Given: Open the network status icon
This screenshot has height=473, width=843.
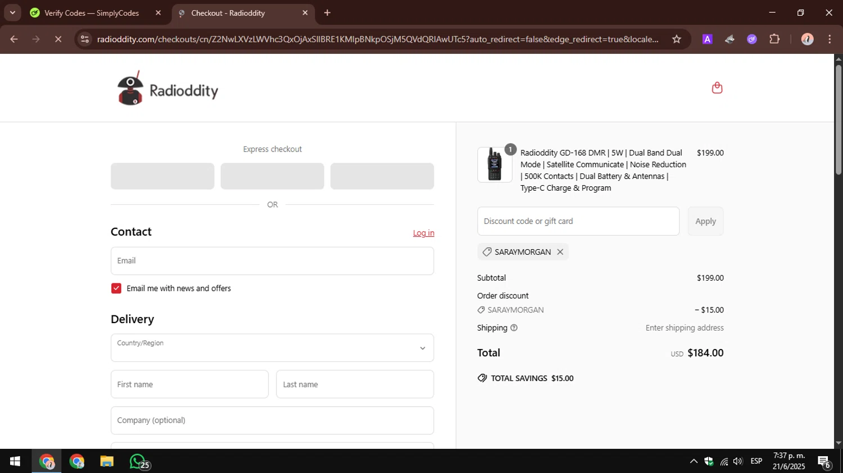Looking at the screenshot, I should tap(724, 461).
